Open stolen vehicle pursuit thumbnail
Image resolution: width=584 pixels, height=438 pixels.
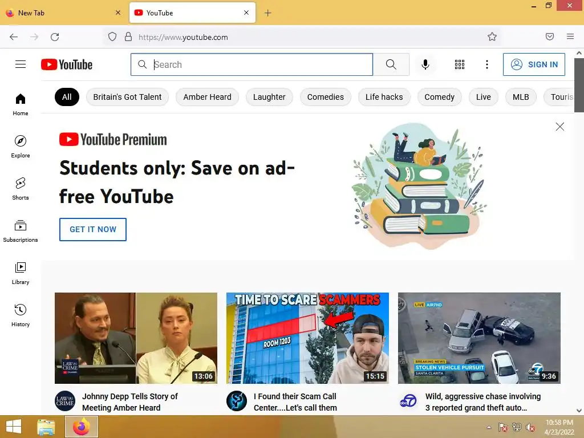point(479,338)
